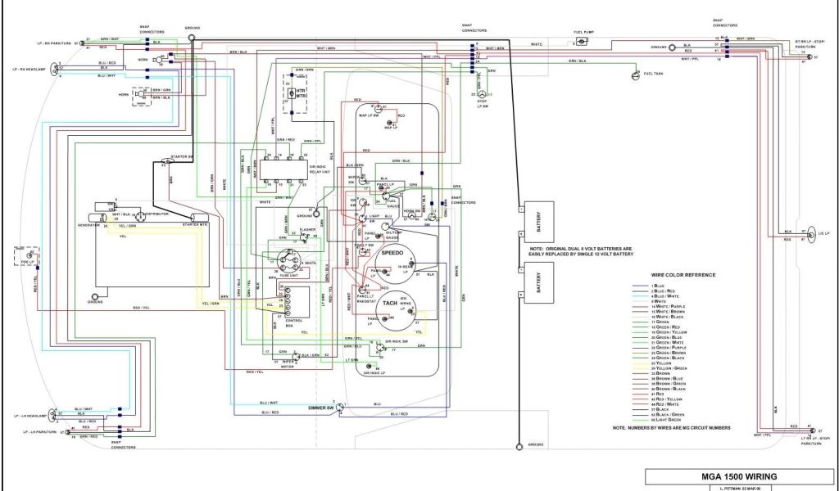Click the fuel tank symbol
Screen dimensions: 839x491
coord(636,74)
